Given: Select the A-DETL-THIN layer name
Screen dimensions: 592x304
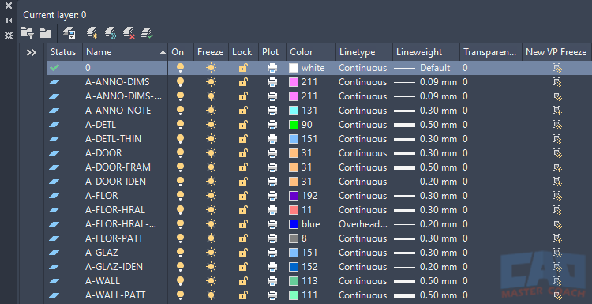Looking at the screenshot, I should (113, 139).
